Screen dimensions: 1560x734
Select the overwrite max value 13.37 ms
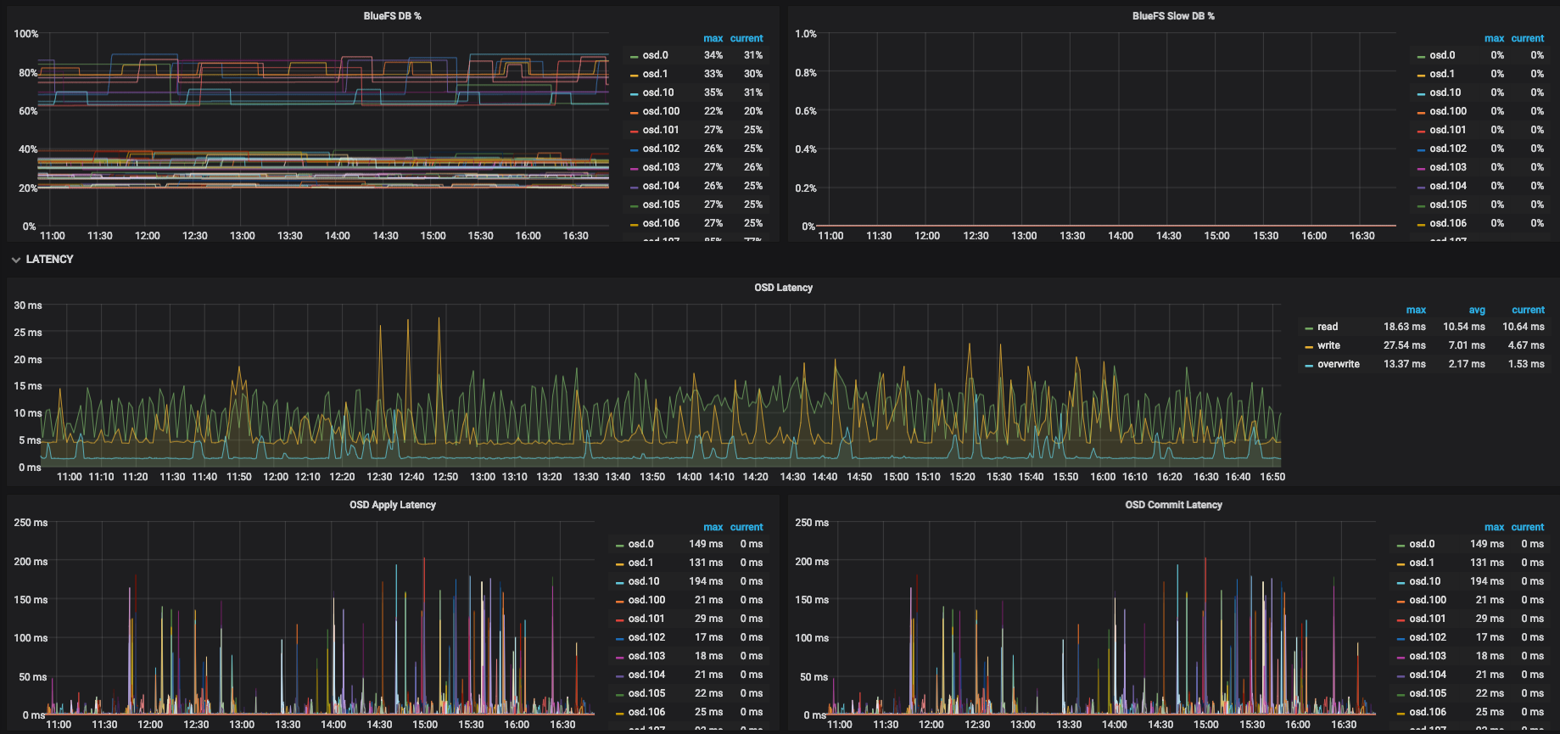click(x=1404, y=364)
